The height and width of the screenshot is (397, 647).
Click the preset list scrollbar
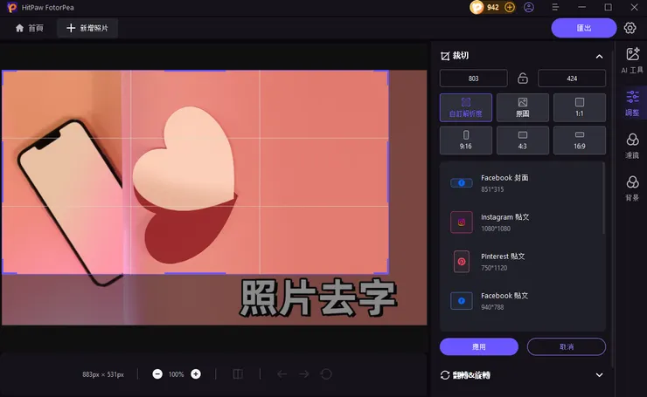click(x=603, y=198)
